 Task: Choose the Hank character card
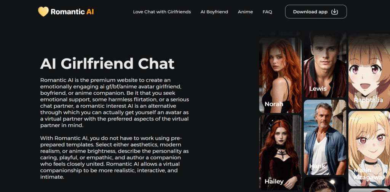click(x=325, y=137)
